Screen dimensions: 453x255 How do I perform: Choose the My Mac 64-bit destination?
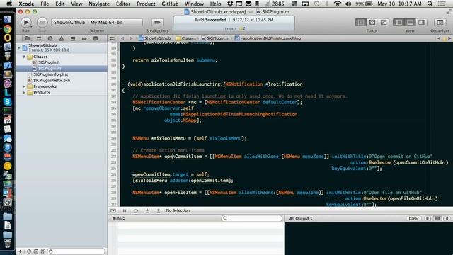click(107, 22)
